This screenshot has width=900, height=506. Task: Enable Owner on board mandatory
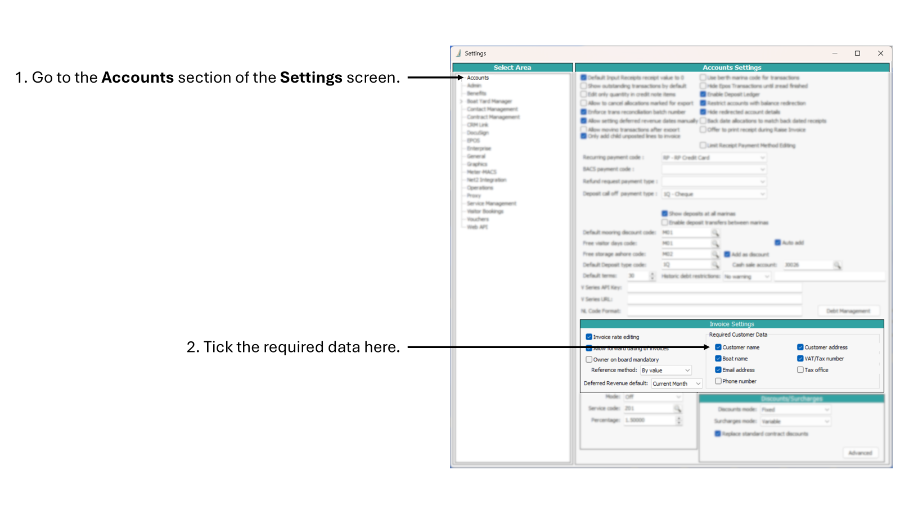pyautogui.click(x=589, y=360)
